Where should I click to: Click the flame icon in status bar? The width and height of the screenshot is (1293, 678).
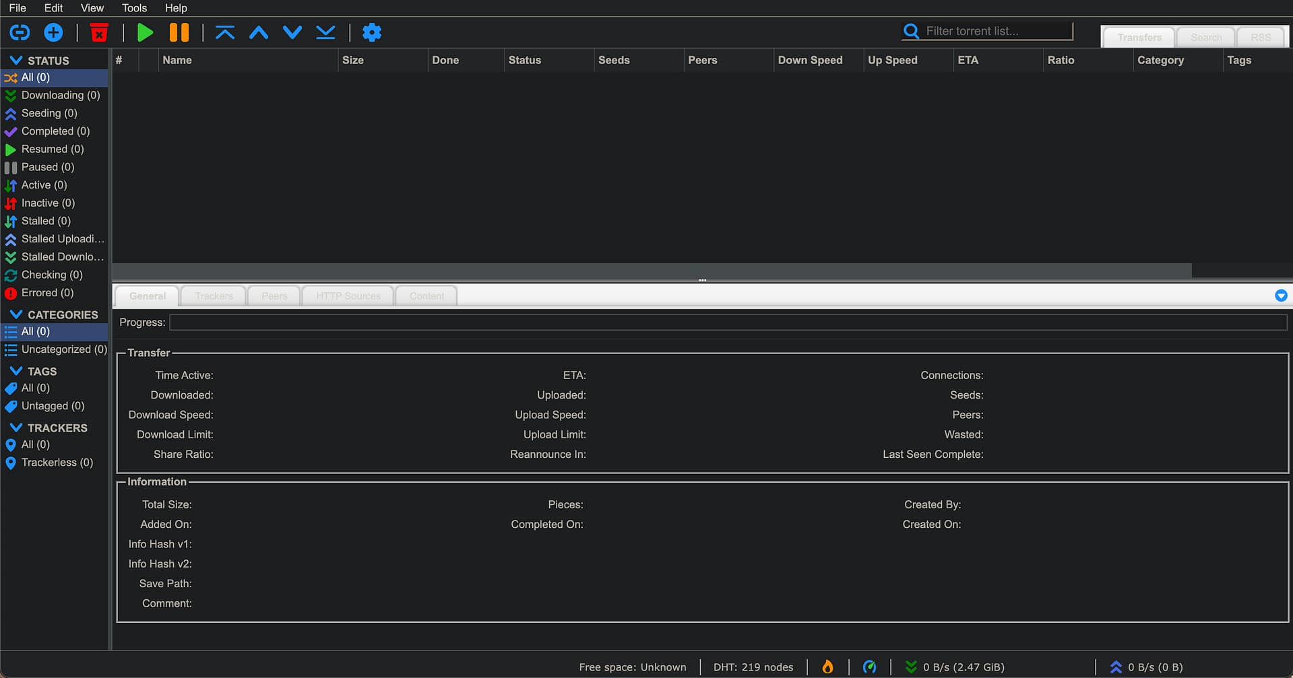coord(827,667)
